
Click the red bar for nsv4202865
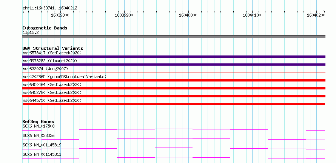[174, 80]
